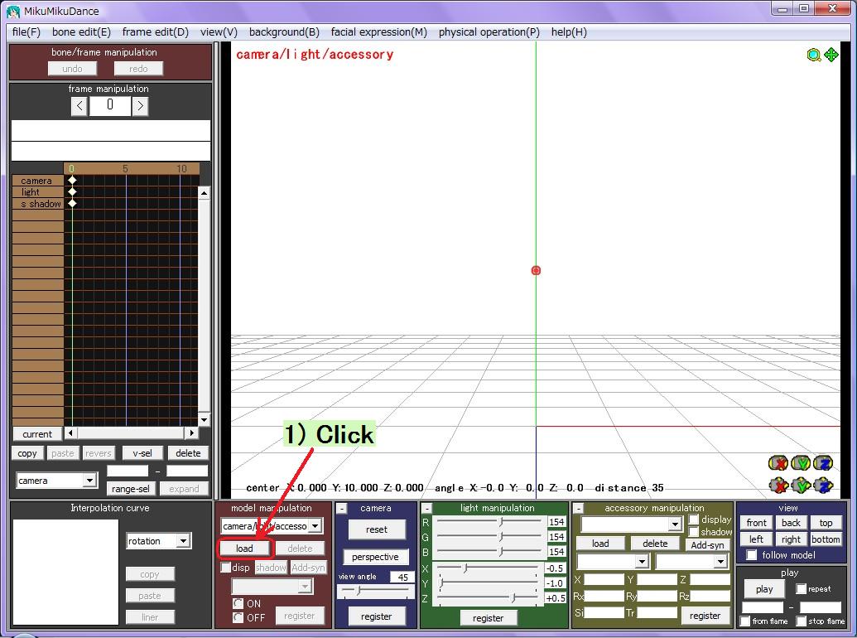Collapse the accessory manipulation panel
Screen dimensions: 857x638
tap(579, 509)
